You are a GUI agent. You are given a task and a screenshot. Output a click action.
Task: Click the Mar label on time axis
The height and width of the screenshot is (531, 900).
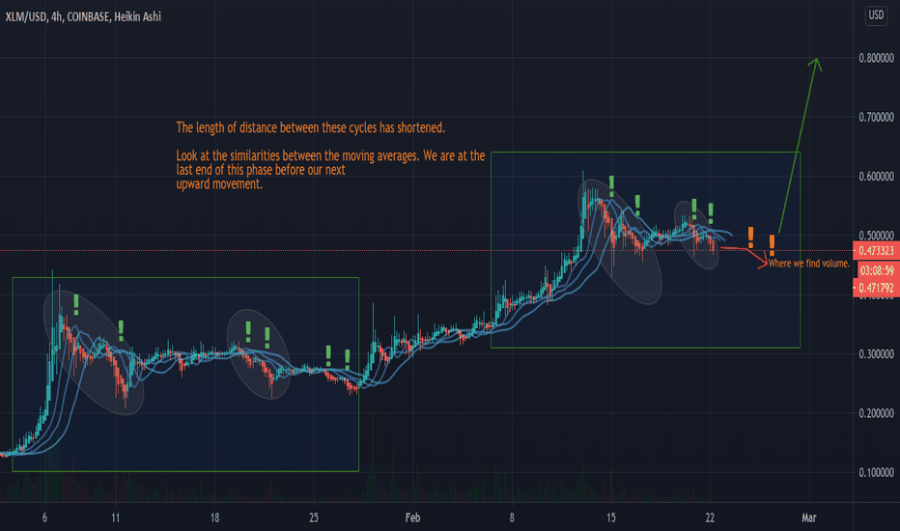point(808,517)
